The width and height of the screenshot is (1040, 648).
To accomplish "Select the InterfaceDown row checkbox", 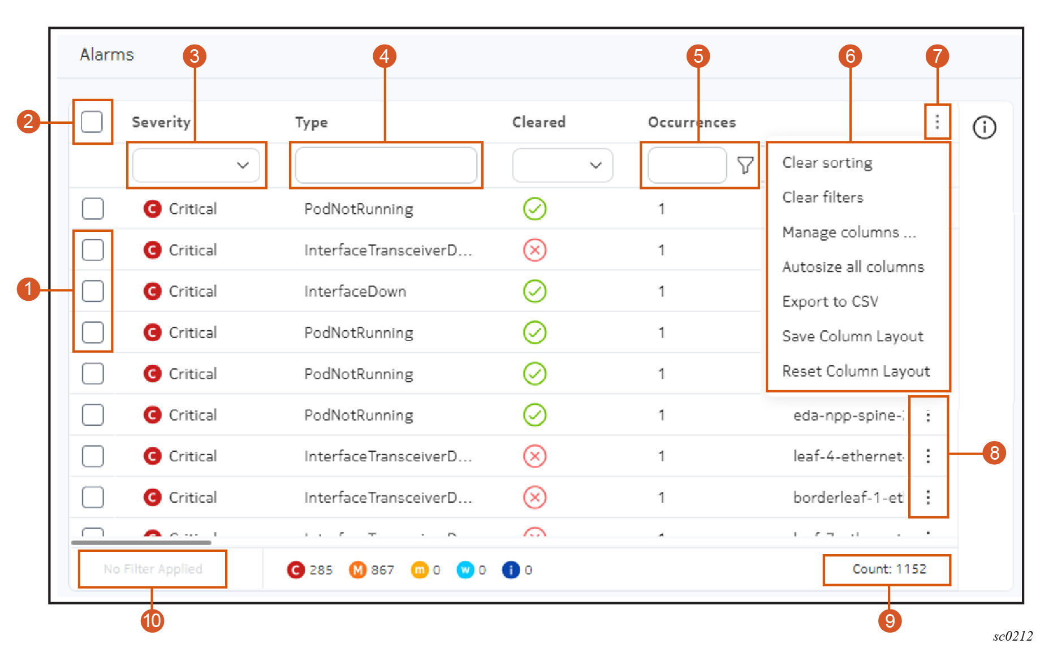I will pos(93,291).
